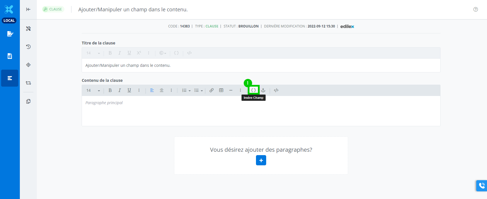This screenshot has width=487, height=199.
Task: Open font size dropdown in content toolbar
Action: (93, 90)
